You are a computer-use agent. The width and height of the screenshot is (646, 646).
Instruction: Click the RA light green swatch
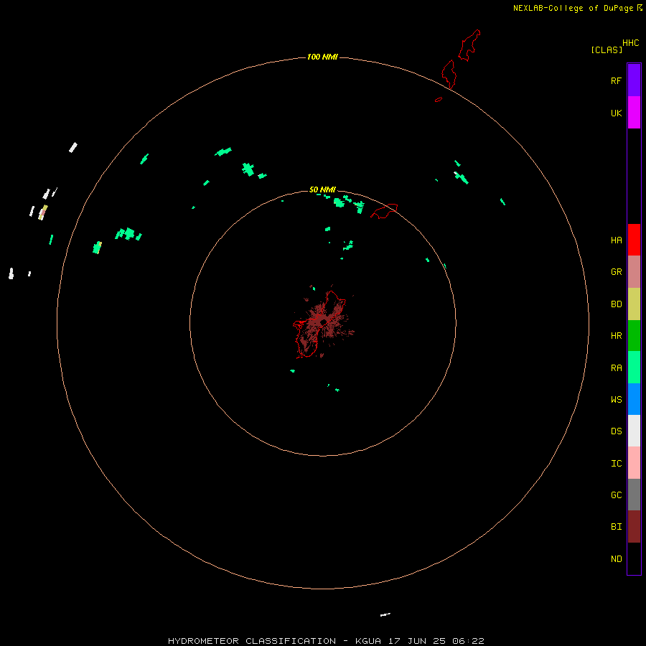tap(634, 368)
